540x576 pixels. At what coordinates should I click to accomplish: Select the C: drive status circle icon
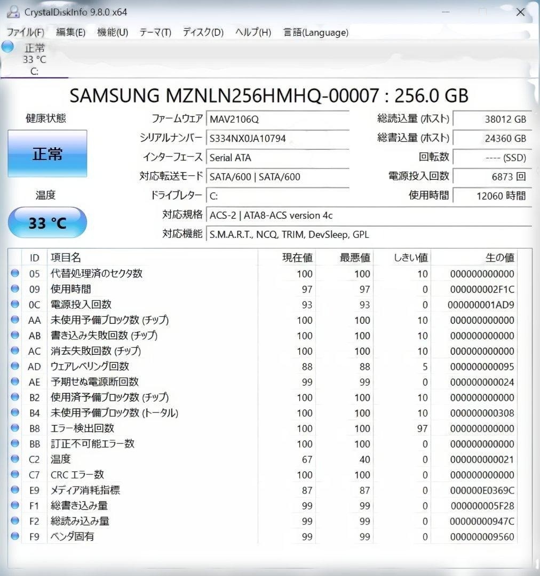click(x=7, y=46)
